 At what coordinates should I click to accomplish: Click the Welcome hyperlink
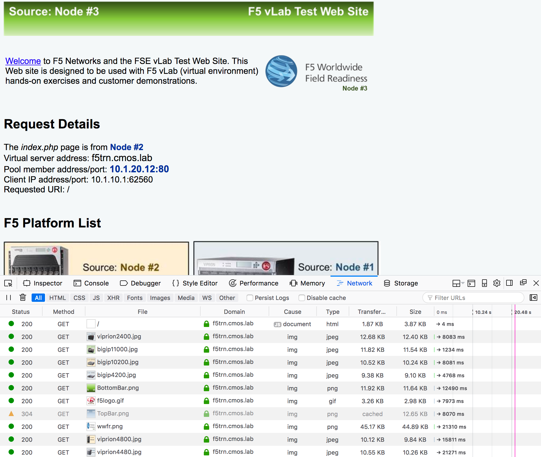tap(23, 61)
